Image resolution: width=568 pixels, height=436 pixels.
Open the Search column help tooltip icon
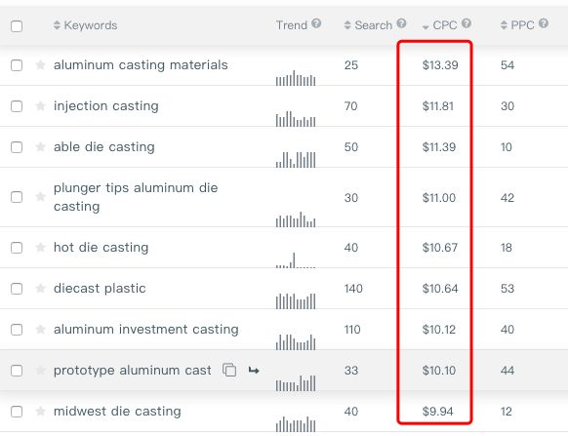click(401, 23)
